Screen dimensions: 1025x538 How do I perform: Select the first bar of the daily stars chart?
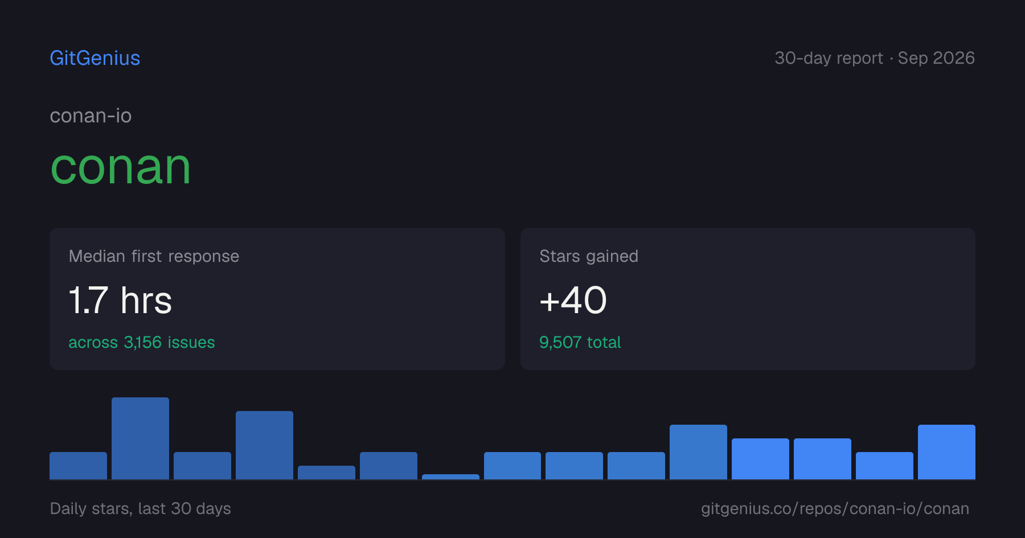[78, 466]
